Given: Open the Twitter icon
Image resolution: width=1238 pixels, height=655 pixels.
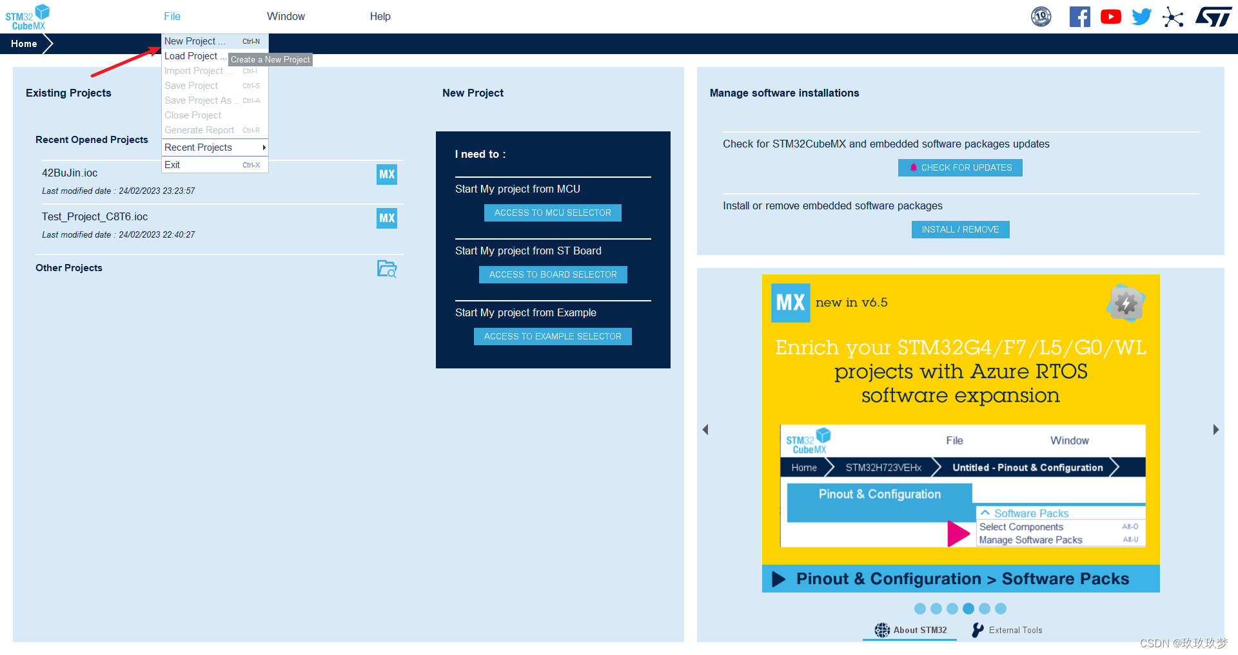Looking at the screenshot, I should pyautogui.click(x=1142, y=17).
